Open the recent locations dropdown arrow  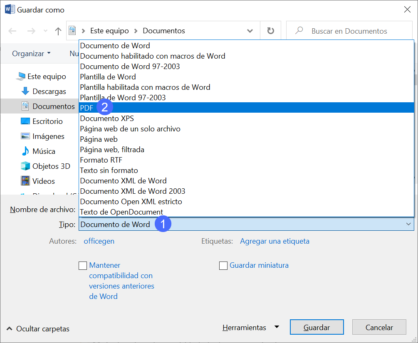[46, 31]
